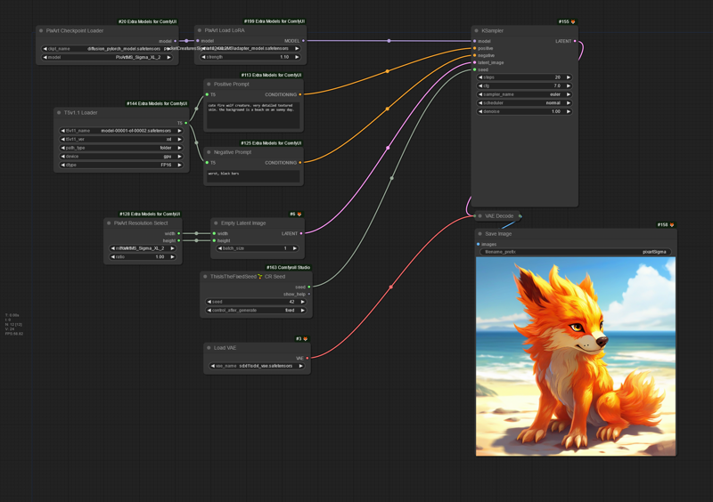Click the width output port on PixArt Resolution Select
This screenshot has height=502, width=713.
[x=179, y=233]
